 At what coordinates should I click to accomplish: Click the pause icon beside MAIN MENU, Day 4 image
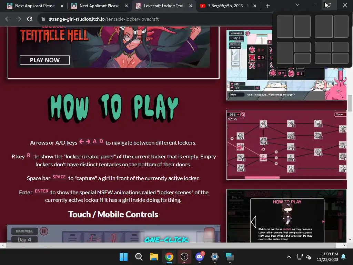pos(44,231)
